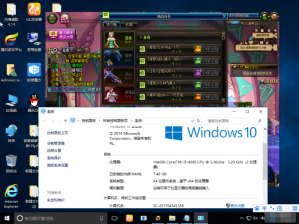Toggle the small box on 普通 chat tab
Viewport: 299px width, 224px height.
(72, 50)
